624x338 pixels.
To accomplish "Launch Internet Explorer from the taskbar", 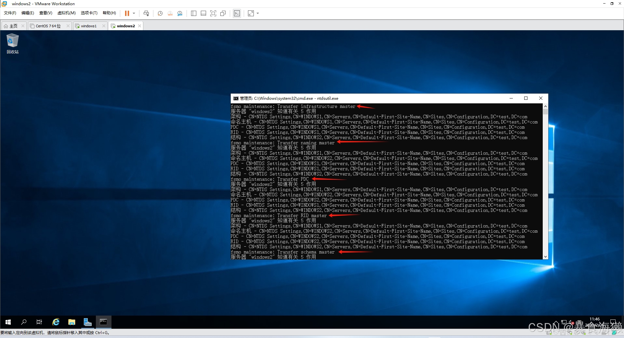I will (56, 322).
